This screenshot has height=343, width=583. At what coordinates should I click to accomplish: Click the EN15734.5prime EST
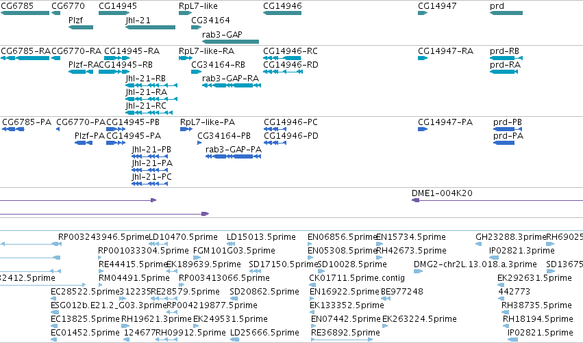pos(380,244)
